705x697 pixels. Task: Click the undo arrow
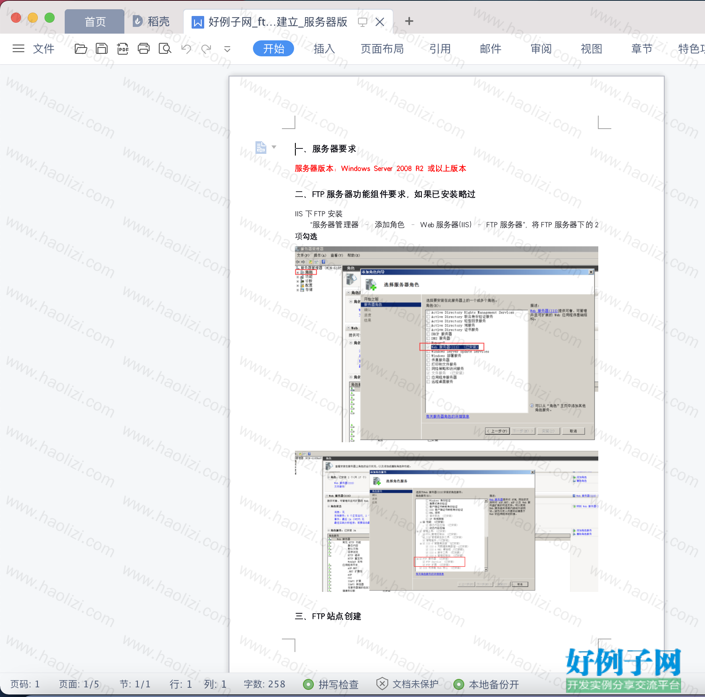186,49
